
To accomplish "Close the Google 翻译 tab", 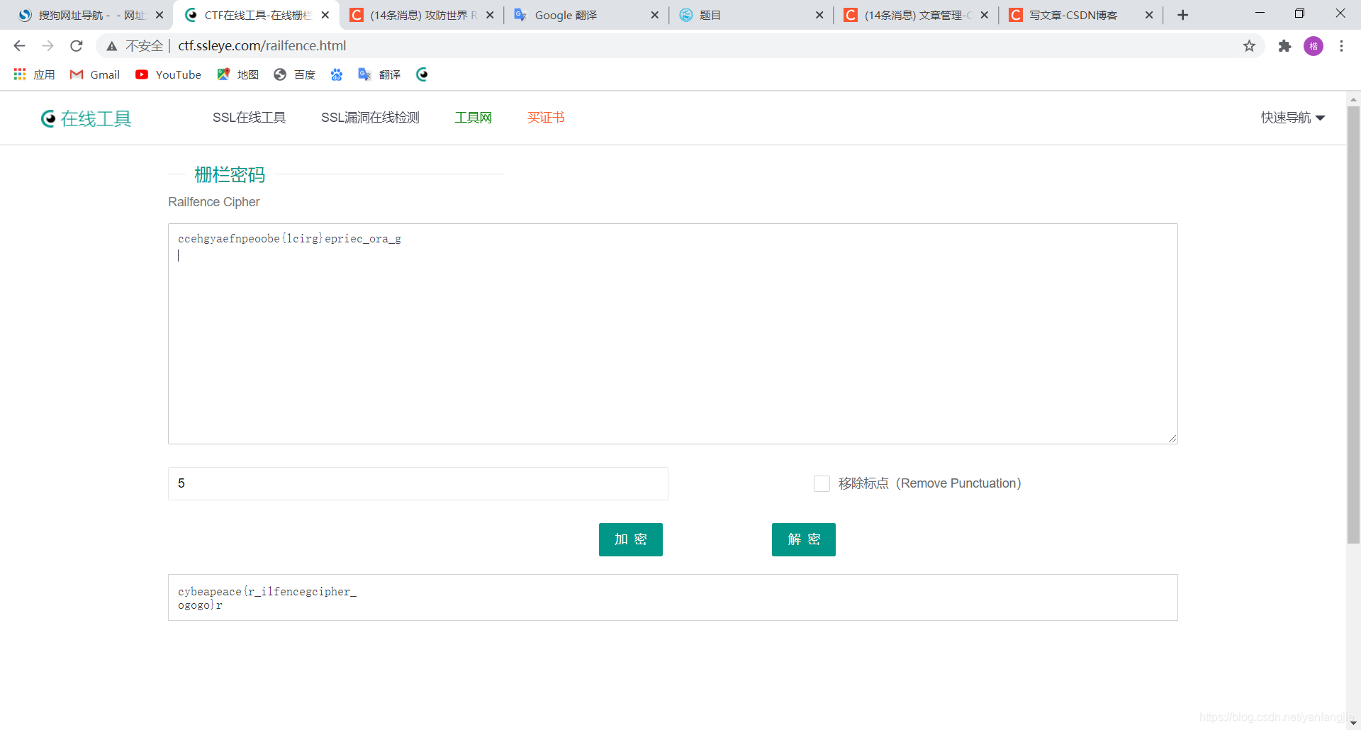I will coord(654,15).
